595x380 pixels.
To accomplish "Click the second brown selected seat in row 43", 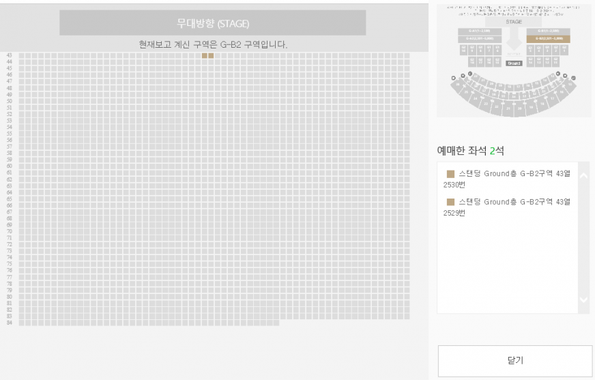I will 211,55.
